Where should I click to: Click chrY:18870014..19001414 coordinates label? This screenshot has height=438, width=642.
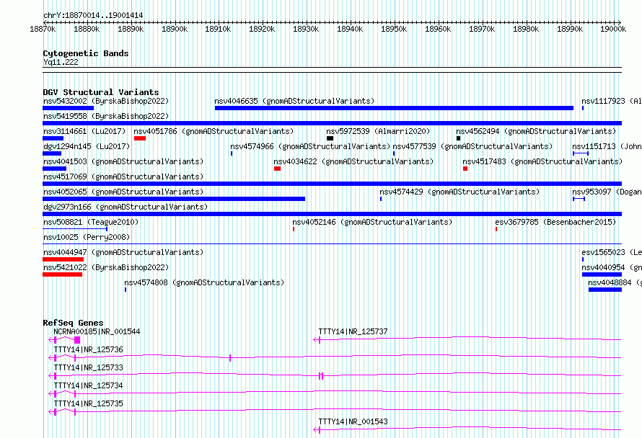coord(93,16)
